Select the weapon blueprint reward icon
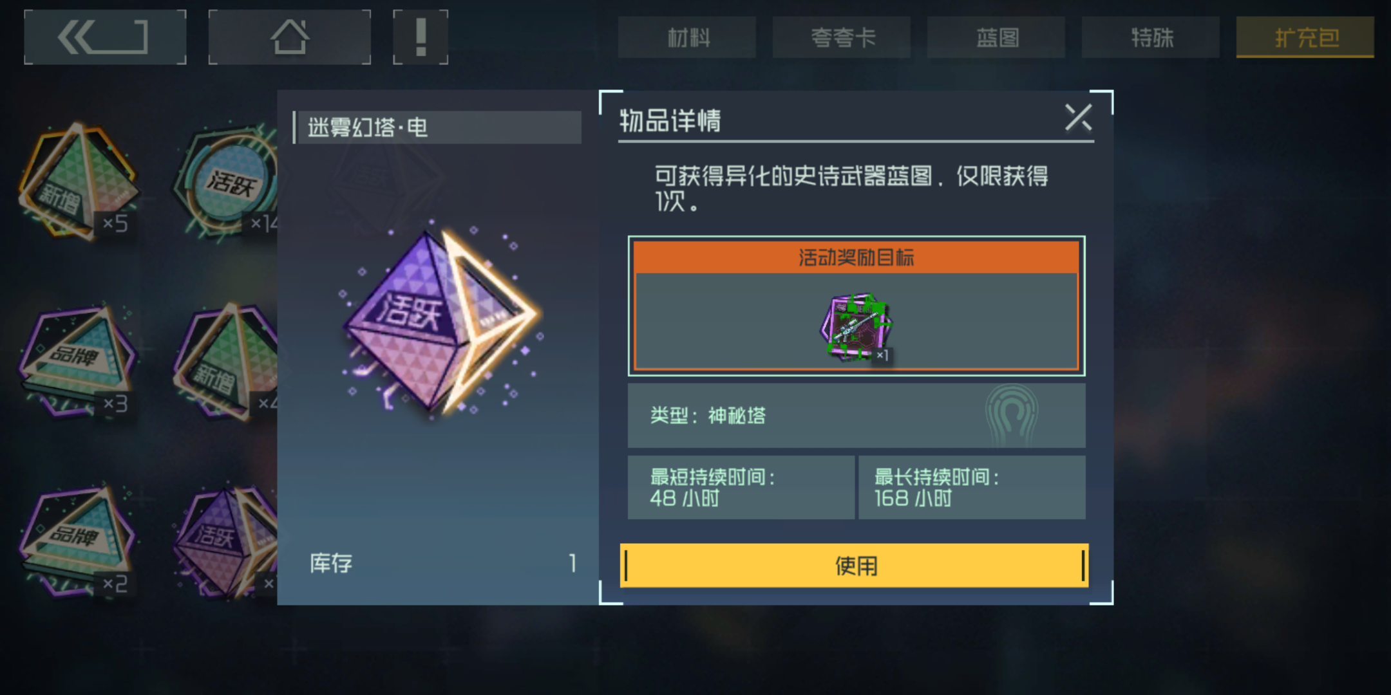 pyautogui.click(x=856, y=327)
